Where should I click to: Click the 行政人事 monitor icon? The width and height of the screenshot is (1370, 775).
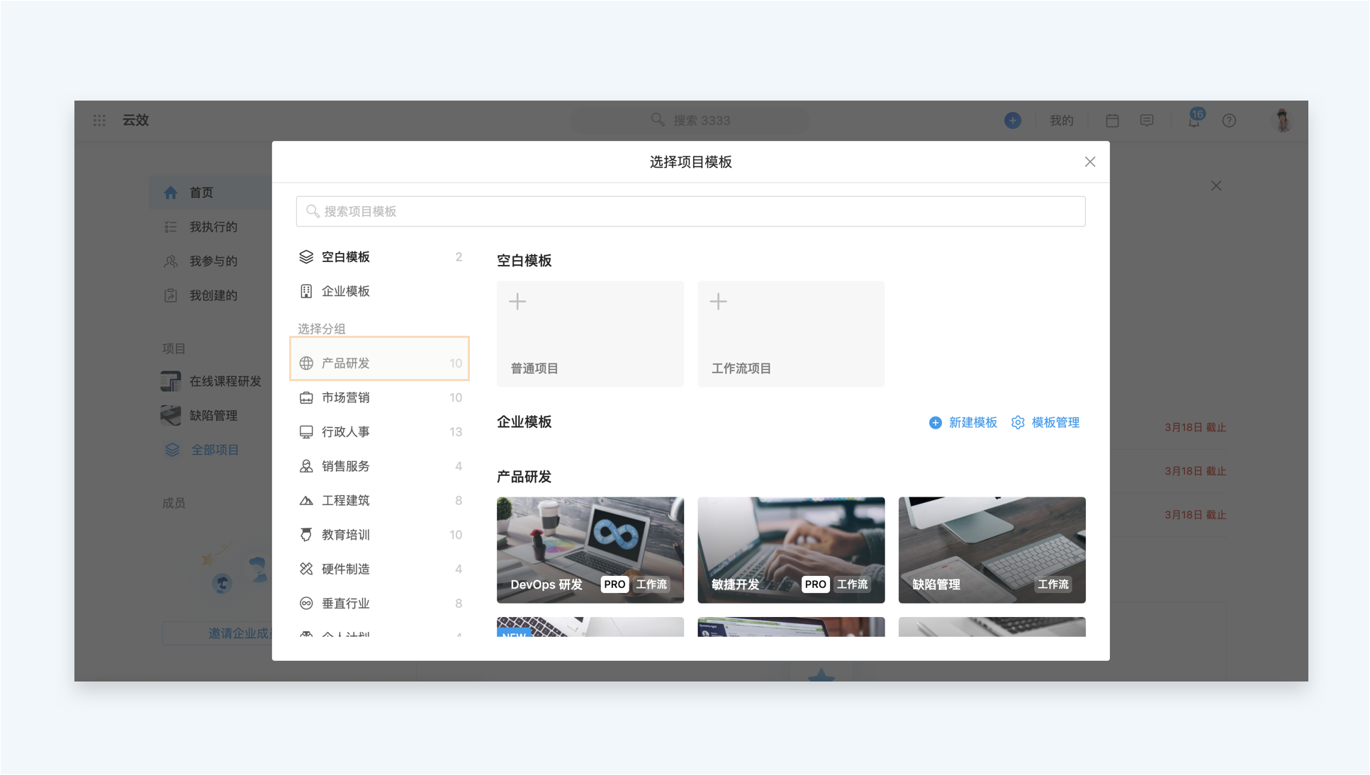[x=306, y=432]
